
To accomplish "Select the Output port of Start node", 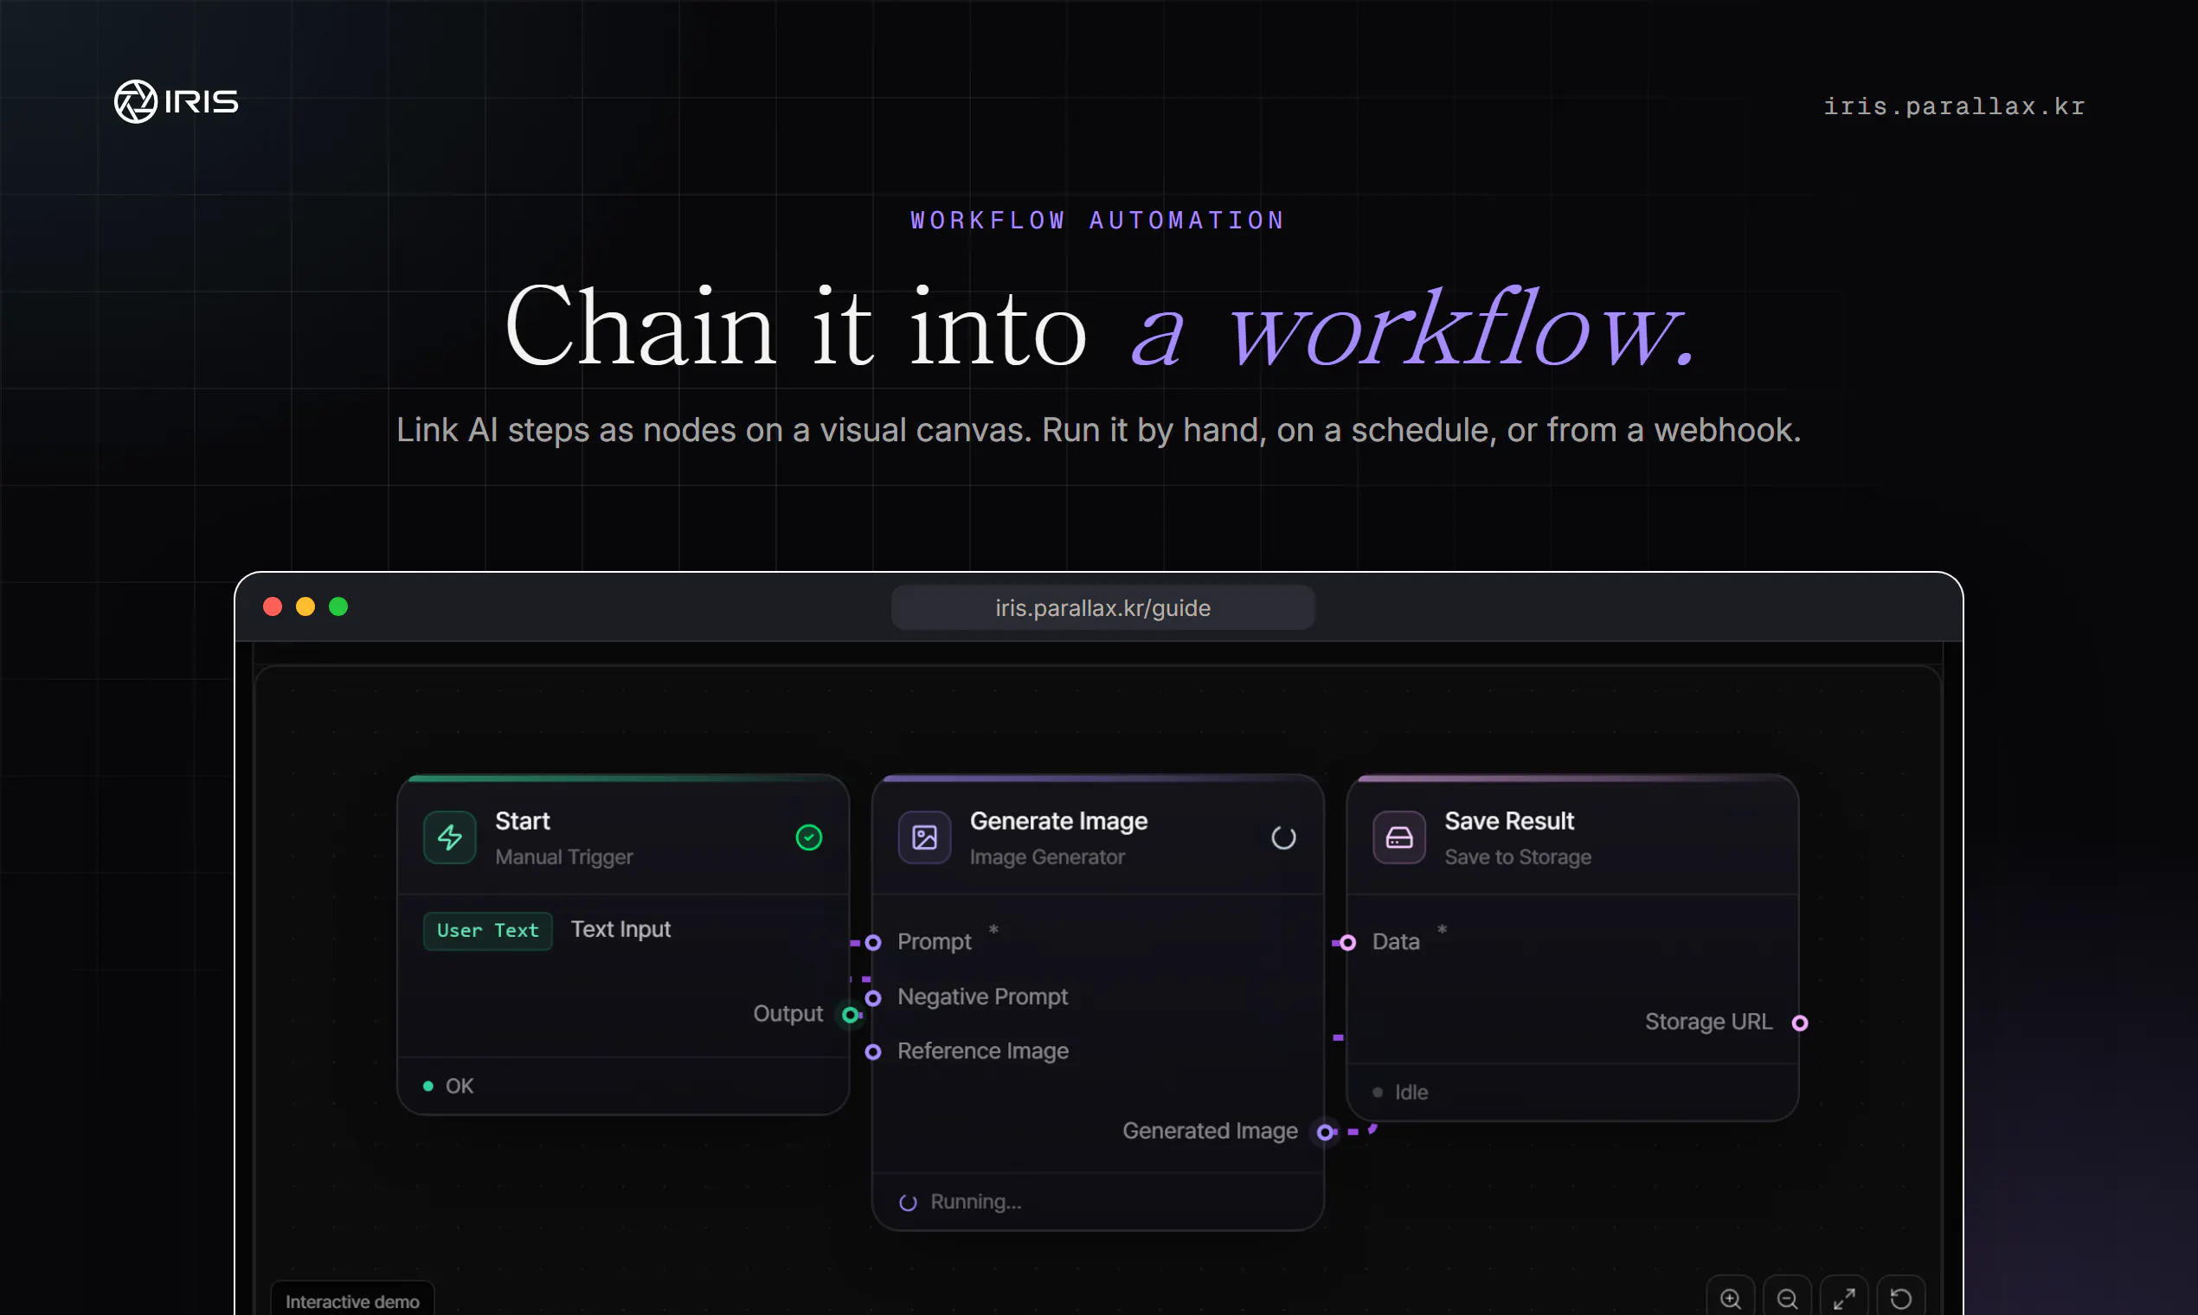I will (x=850, y=1015).
